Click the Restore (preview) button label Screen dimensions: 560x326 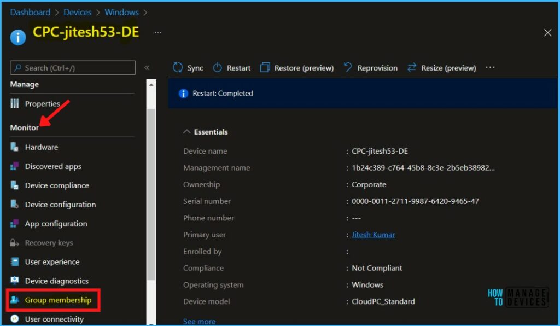[x=304, y=68]
